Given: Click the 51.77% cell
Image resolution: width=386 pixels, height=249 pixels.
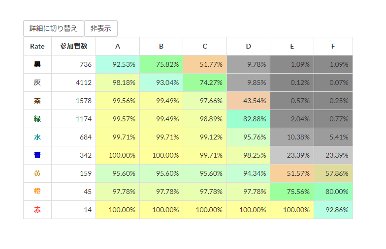Looking at the screenshot, I should click(x=205, y=64).
